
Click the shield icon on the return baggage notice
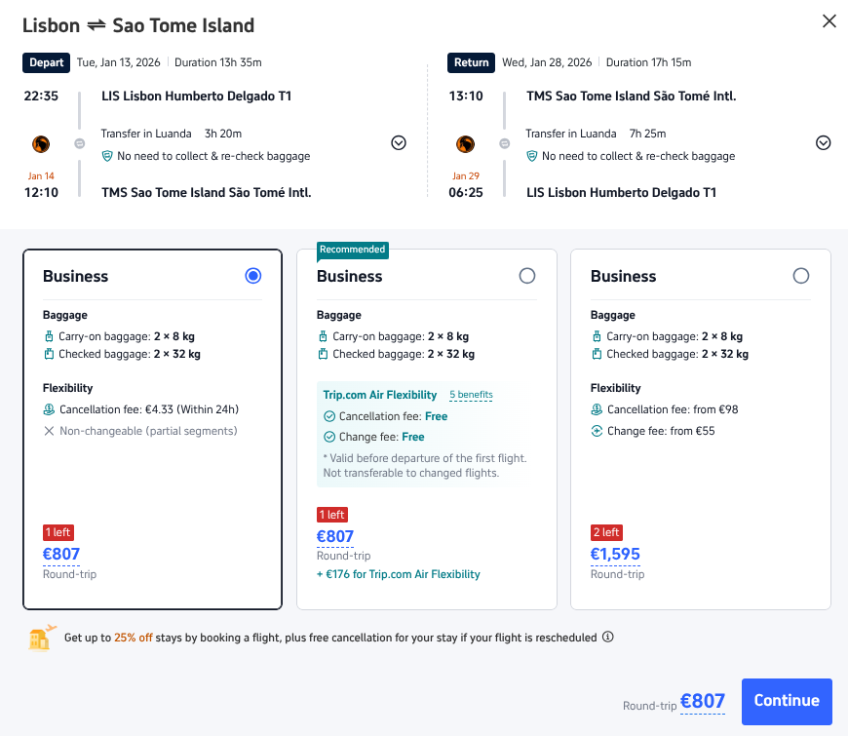[x=532, y=156]
